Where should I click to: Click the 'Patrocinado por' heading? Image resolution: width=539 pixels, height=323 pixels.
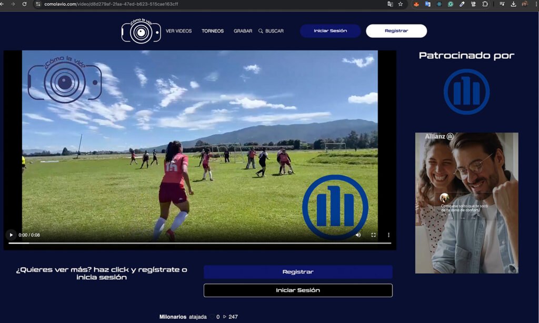pos(466,56)
